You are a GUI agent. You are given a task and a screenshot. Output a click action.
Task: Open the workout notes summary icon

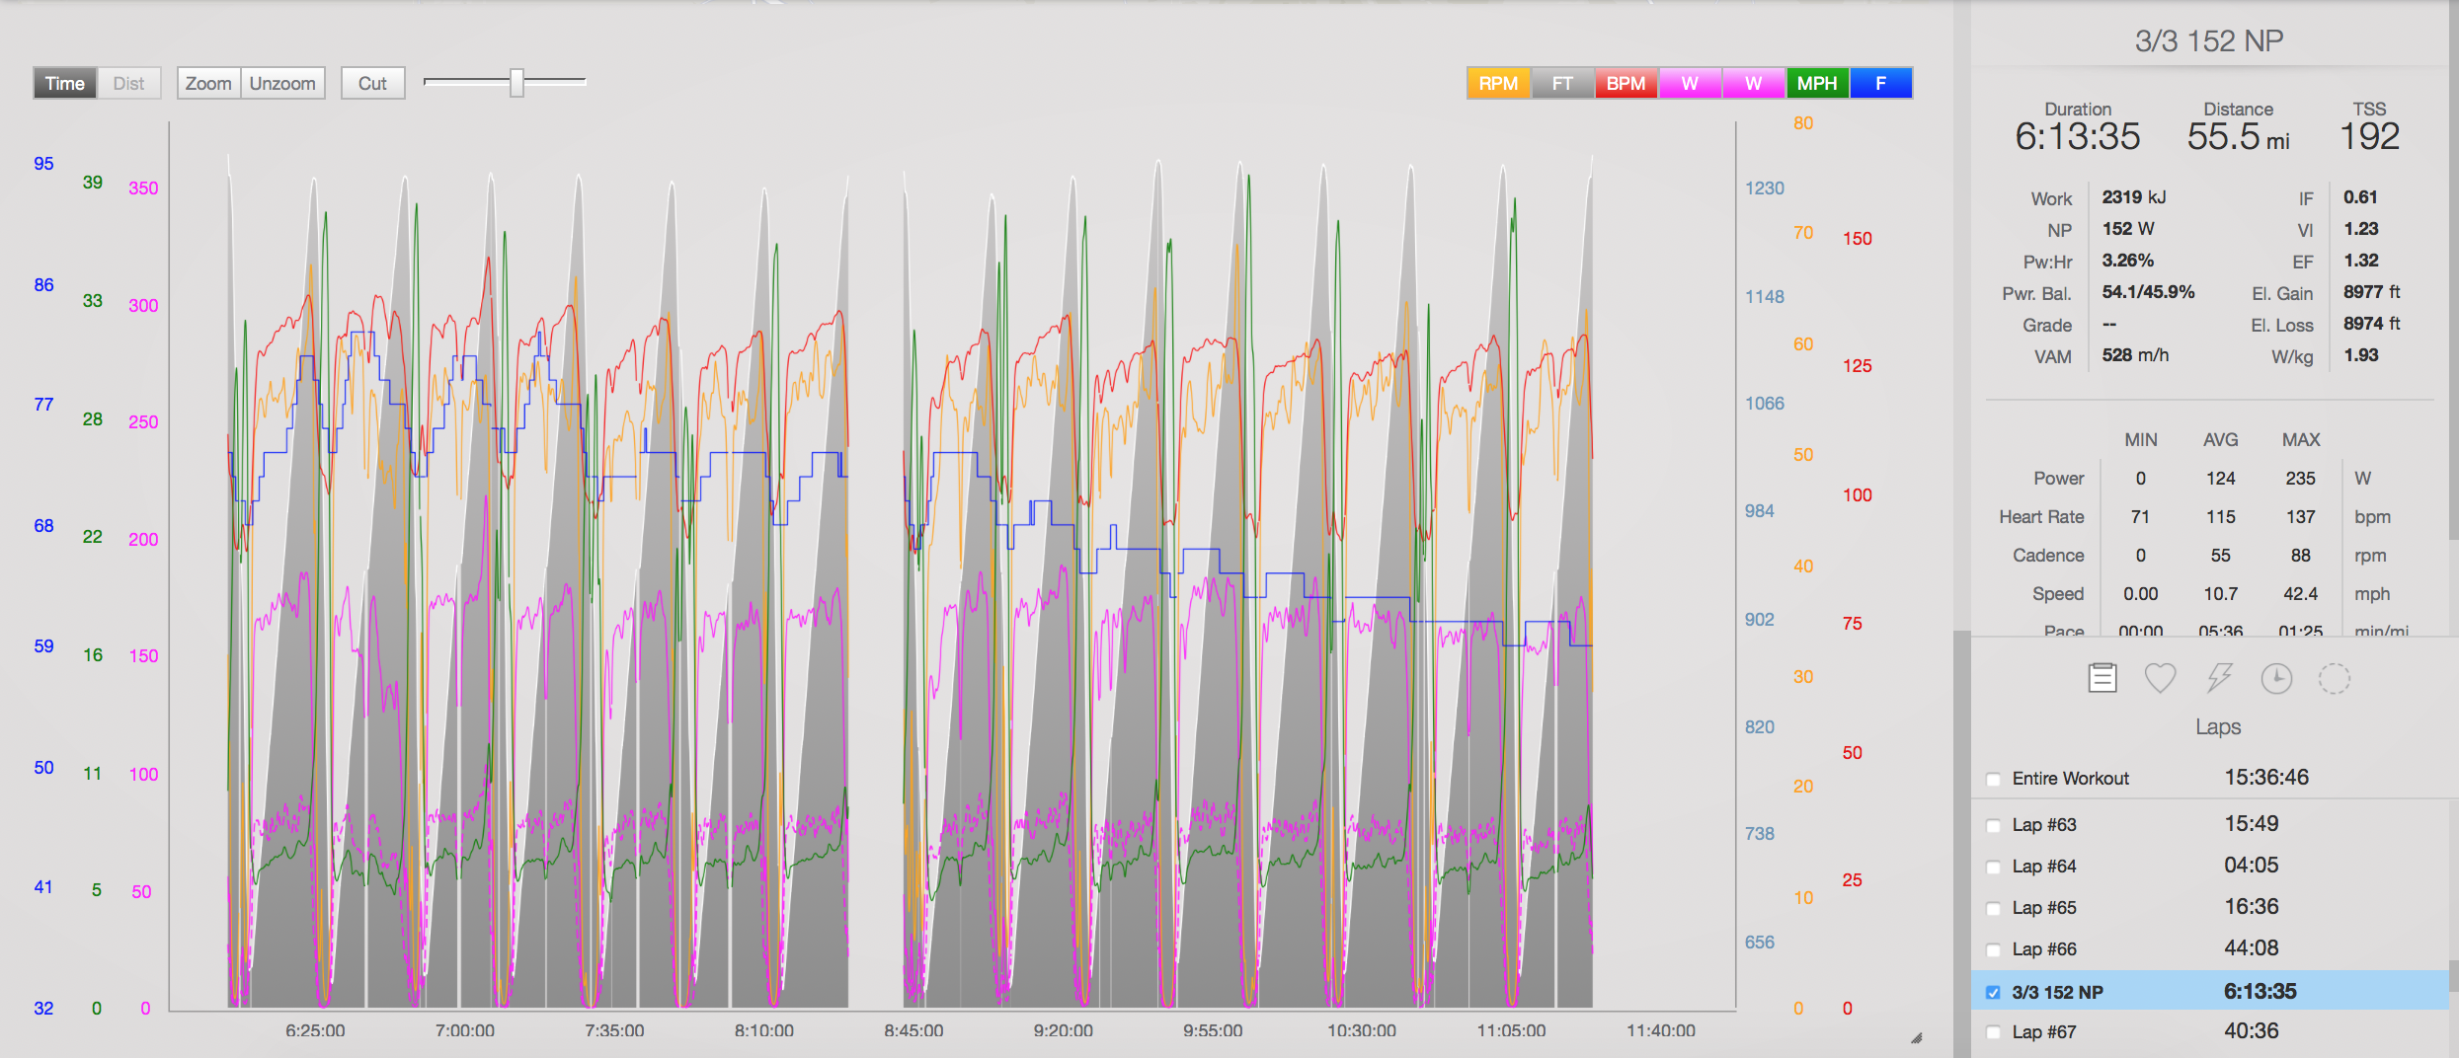tap(2102, 678)
